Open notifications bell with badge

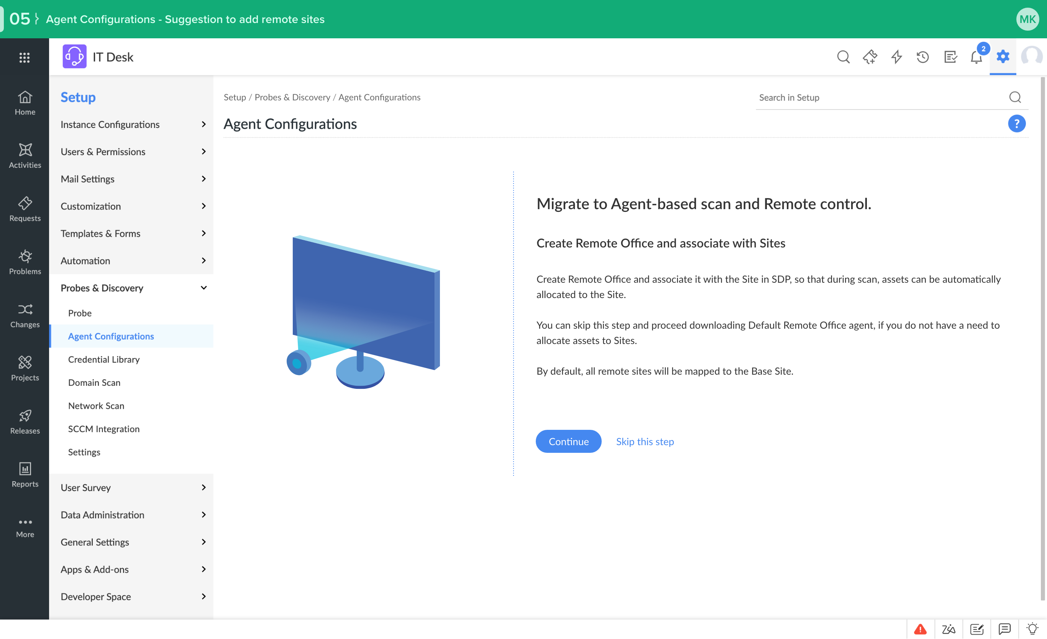977,56
